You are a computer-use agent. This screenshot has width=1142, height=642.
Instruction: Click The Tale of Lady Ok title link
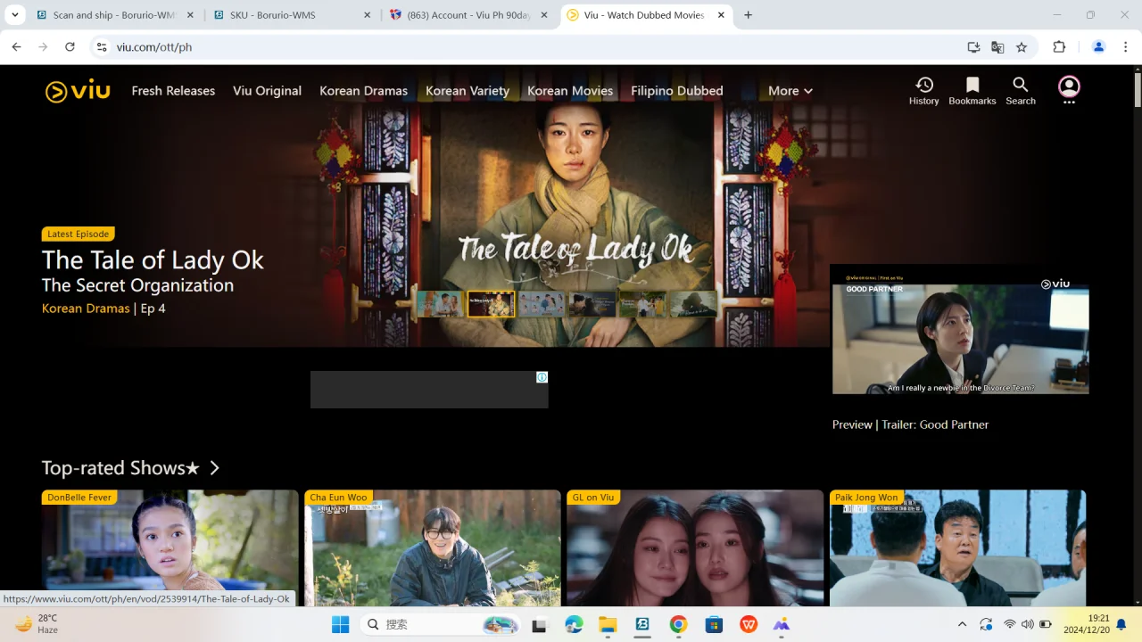[153, 259]
